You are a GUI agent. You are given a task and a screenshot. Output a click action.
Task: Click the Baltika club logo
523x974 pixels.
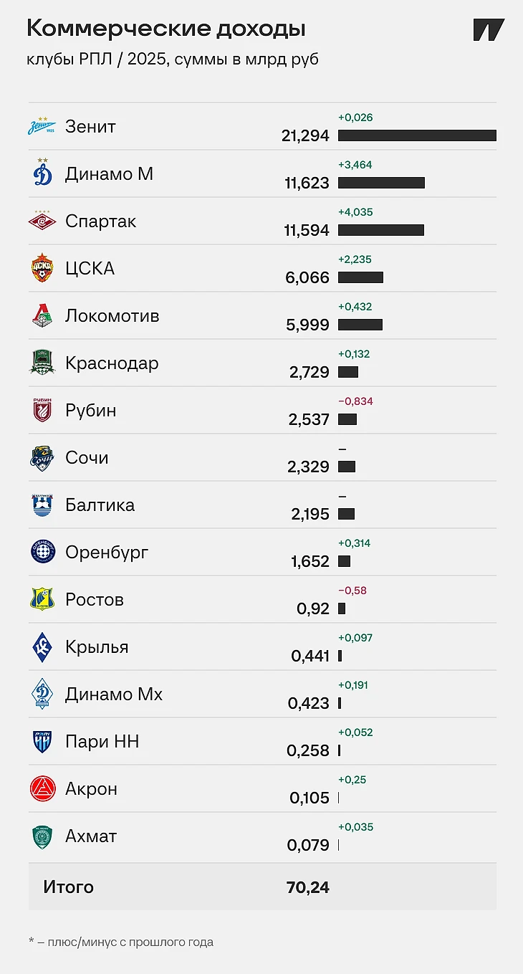(x=42, y=505)
